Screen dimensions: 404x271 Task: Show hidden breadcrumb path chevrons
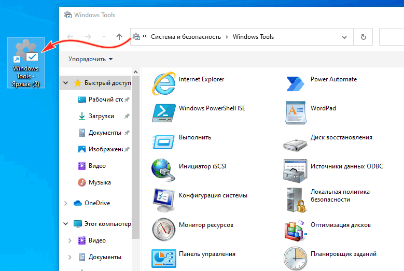point(145,36)
